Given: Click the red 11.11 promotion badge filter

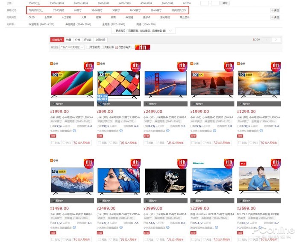Looking at the screenshot, I should pyautogui.click(x=143, y=47).
